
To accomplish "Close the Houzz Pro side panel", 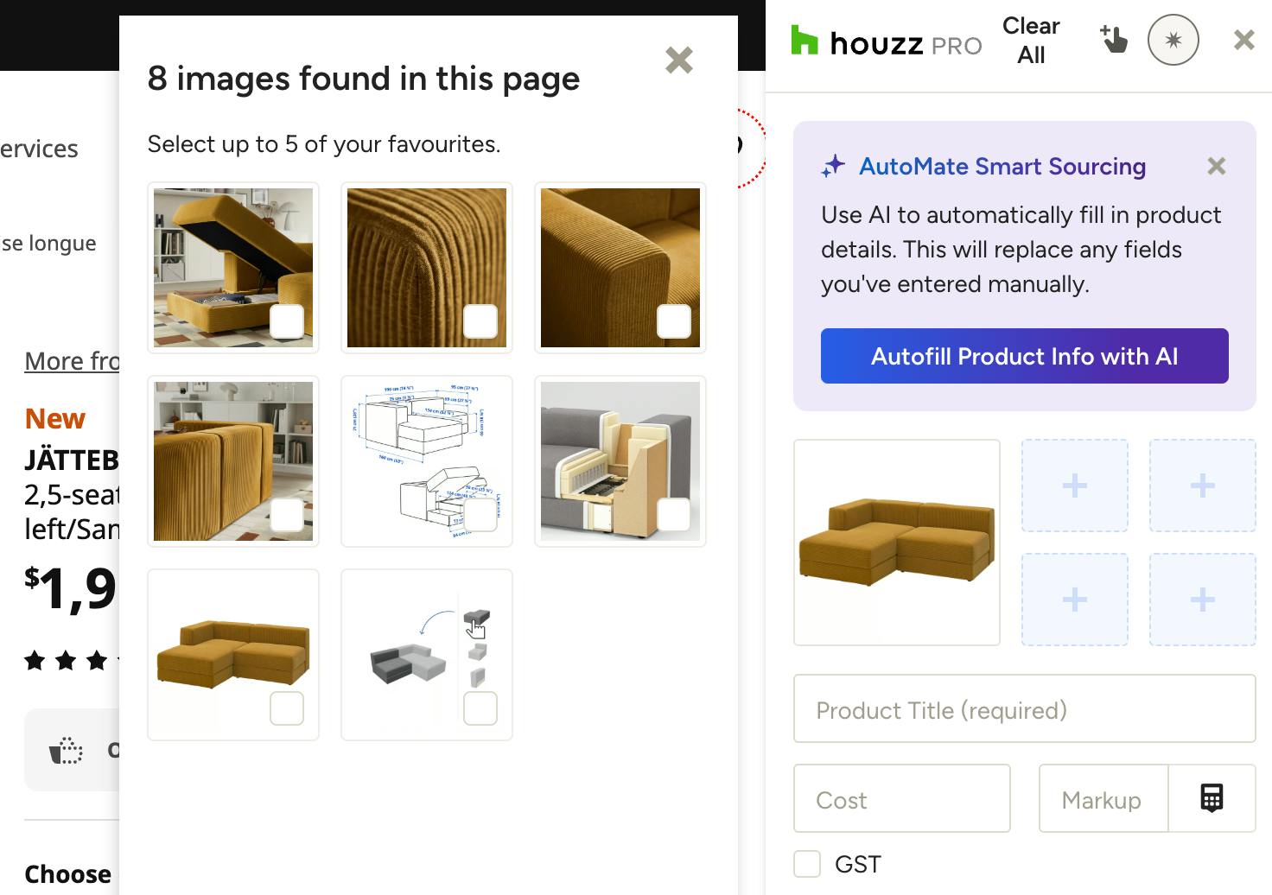I will (1243, 40).
